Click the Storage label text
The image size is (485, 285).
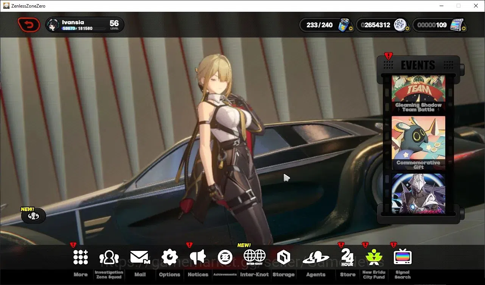click(283, 274)
